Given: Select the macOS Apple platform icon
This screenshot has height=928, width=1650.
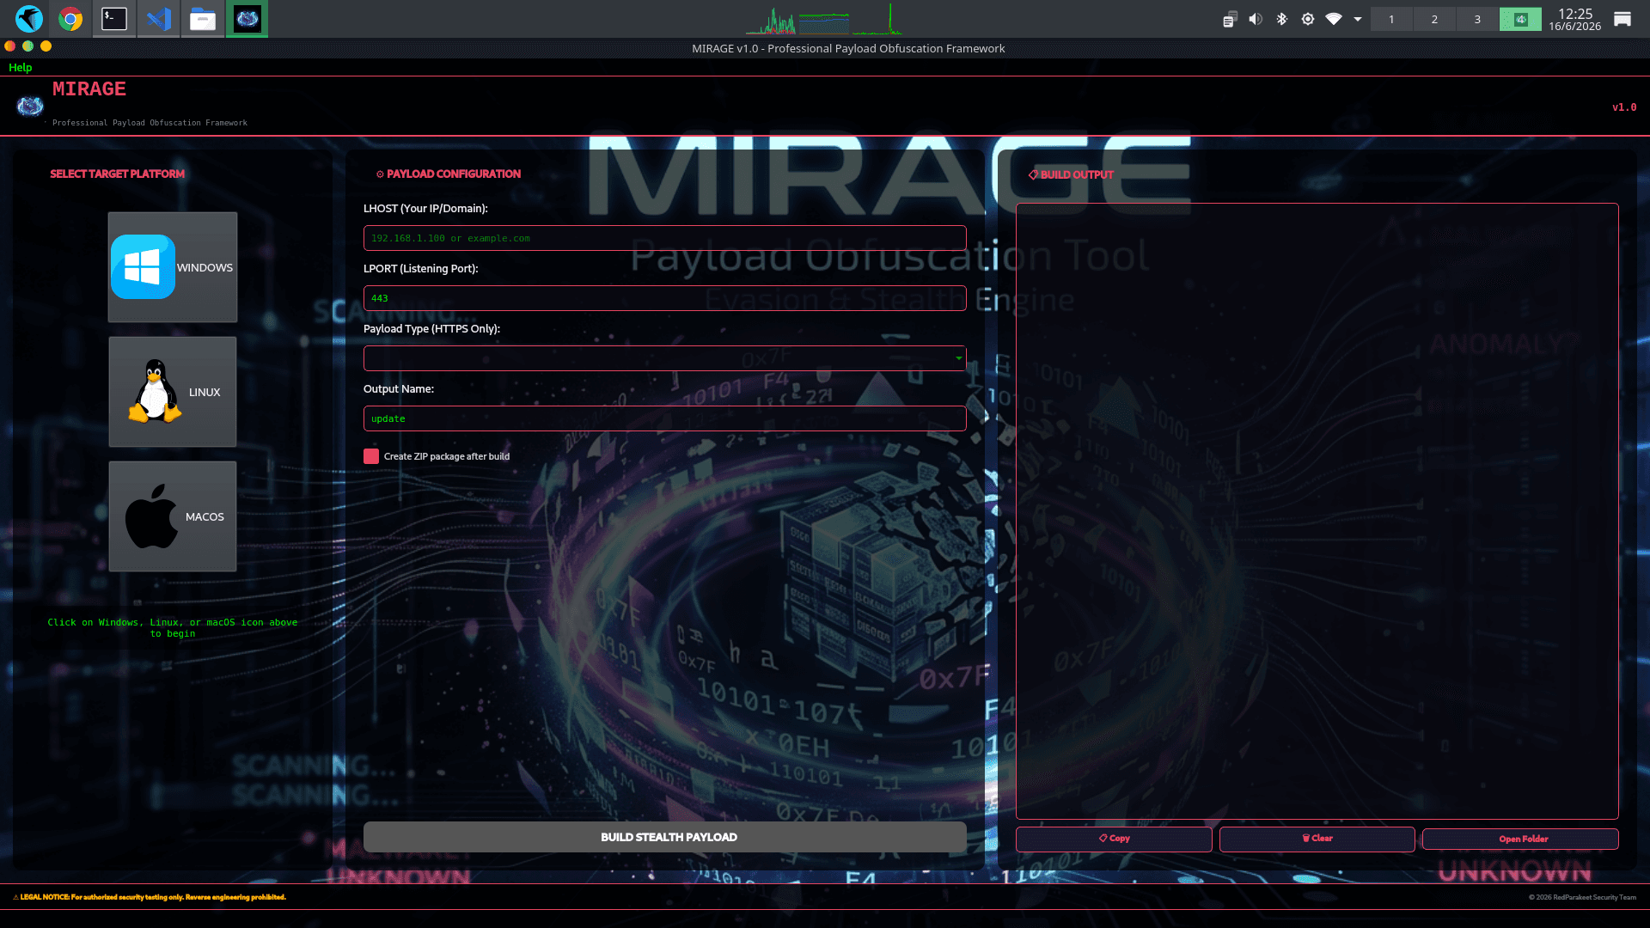Looking at the screenshot, I should (172, 516).
